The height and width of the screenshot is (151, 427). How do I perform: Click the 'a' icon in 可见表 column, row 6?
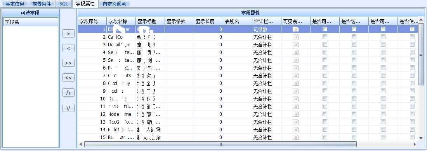(296, 68)
